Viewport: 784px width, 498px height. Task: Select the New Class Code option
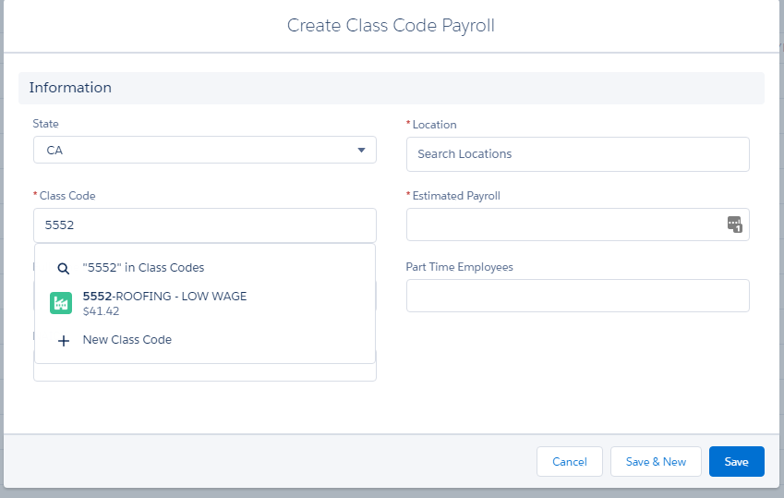pos(127,340)
